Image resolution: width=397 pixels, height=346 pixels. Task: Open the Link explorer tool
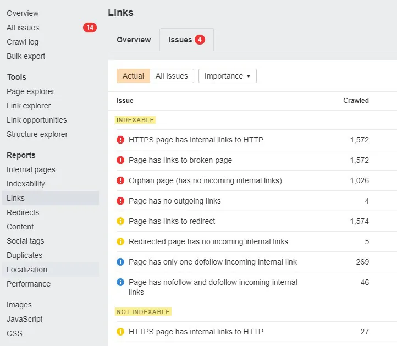tap(29, 106)
